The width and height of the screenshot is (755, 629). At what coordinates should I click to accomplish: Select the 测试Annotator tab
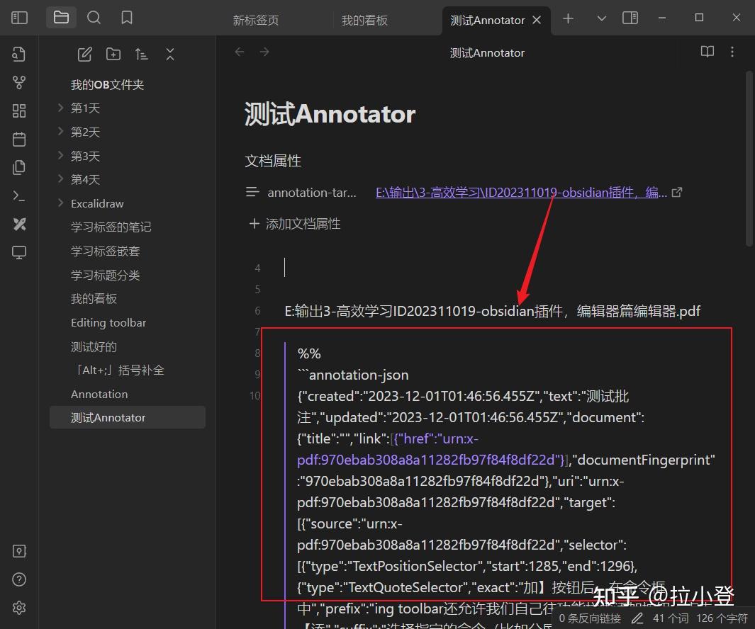coord(487,21)
